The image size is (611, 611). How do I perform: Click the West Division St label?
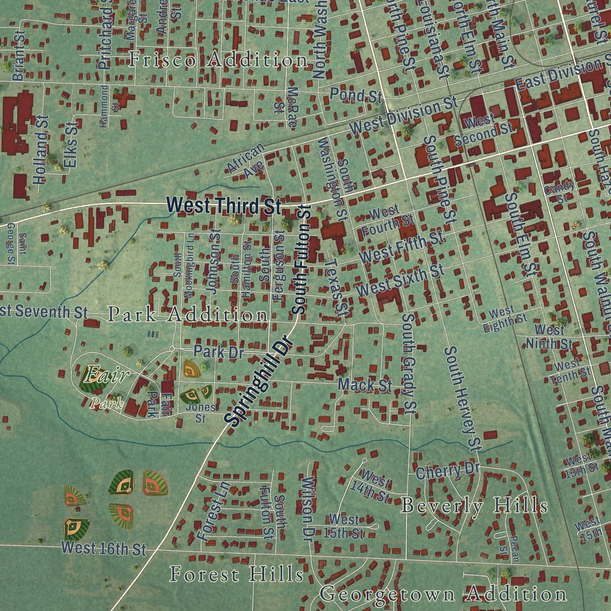click(x=404, y=116)
